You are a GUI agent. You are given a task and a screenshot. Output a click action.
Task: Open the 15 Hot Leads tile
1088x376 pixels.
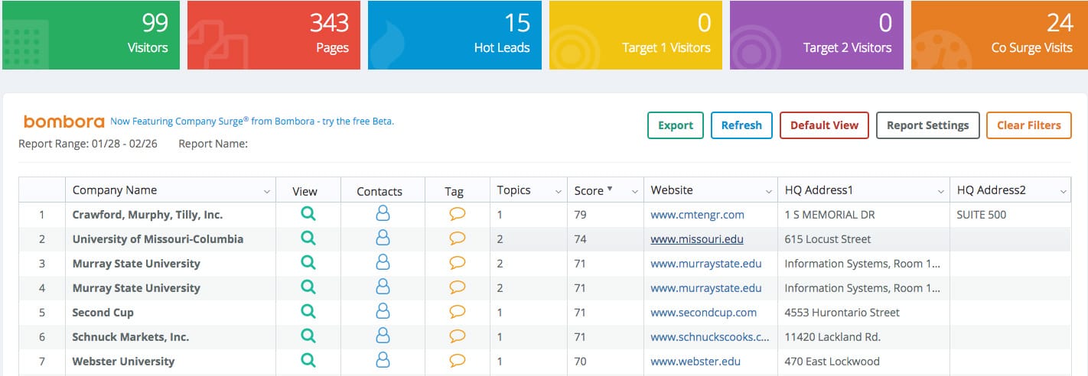(x=454, y=35)
